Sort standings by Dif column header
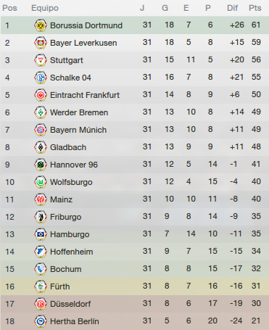 pyautogui.click(x=232, y=8)
